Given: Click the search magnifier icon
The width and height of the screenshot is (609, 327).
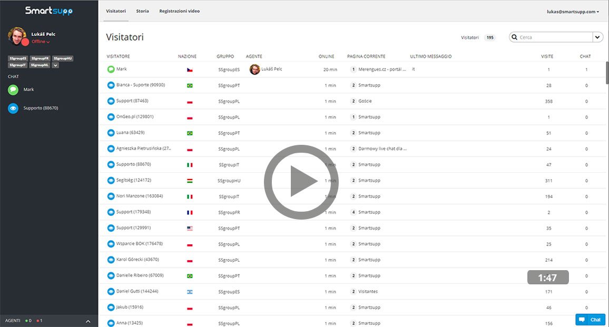Looking at the screenshot, I should 514,37.
